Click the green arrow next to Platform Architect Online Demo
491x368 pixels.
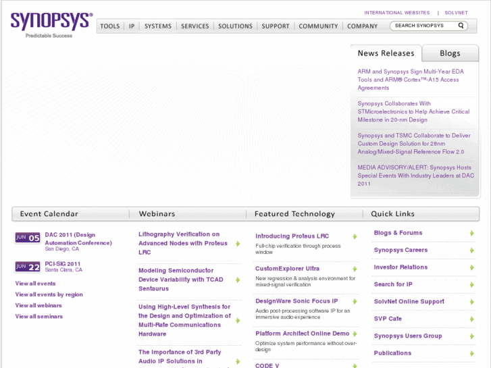(x=355, y=334)
